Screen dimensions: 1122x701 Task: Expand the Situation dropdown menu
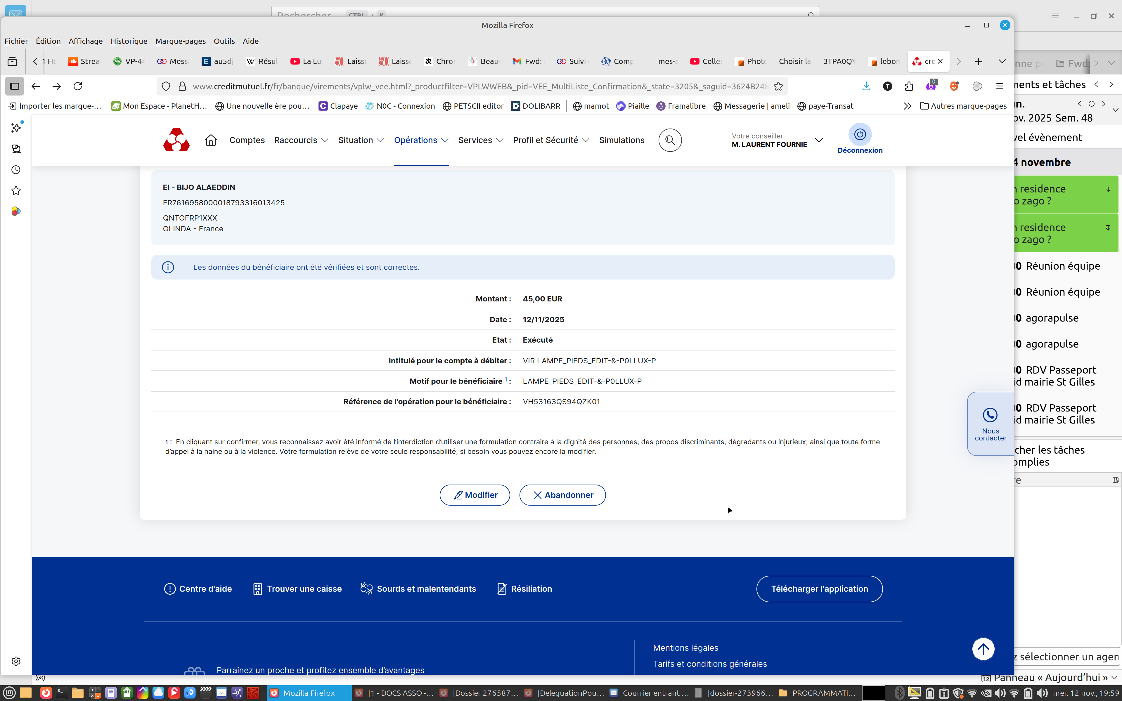click(361, 140)
